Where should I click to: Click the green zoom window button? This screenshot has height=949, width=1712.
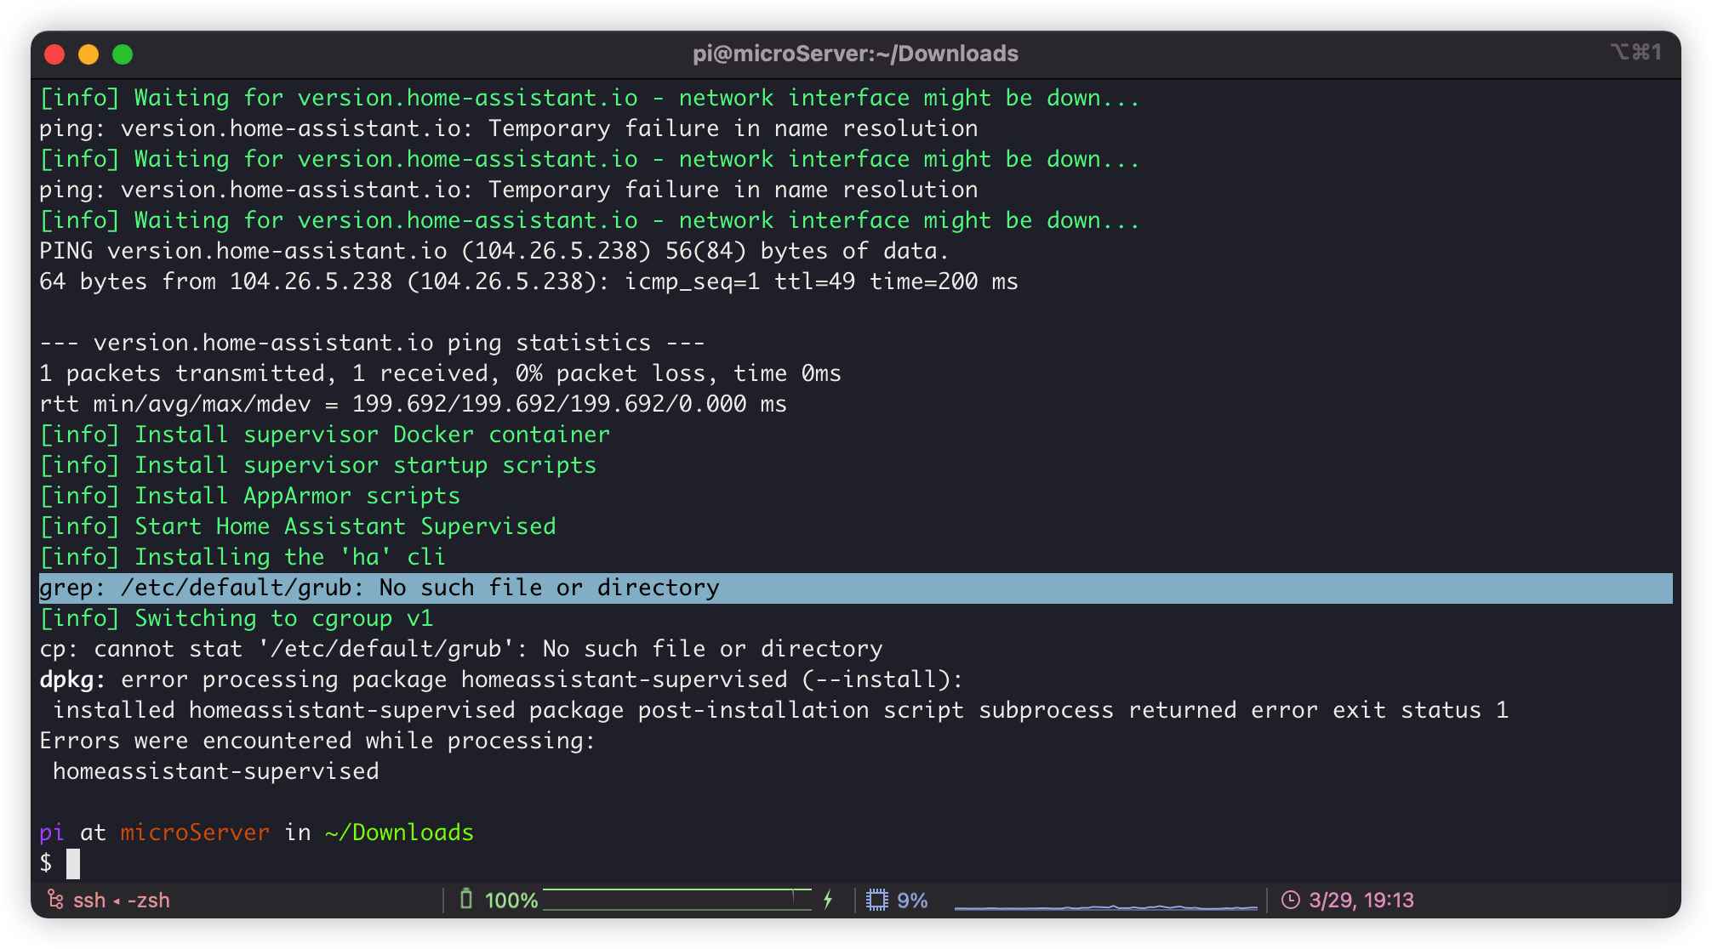123,54
